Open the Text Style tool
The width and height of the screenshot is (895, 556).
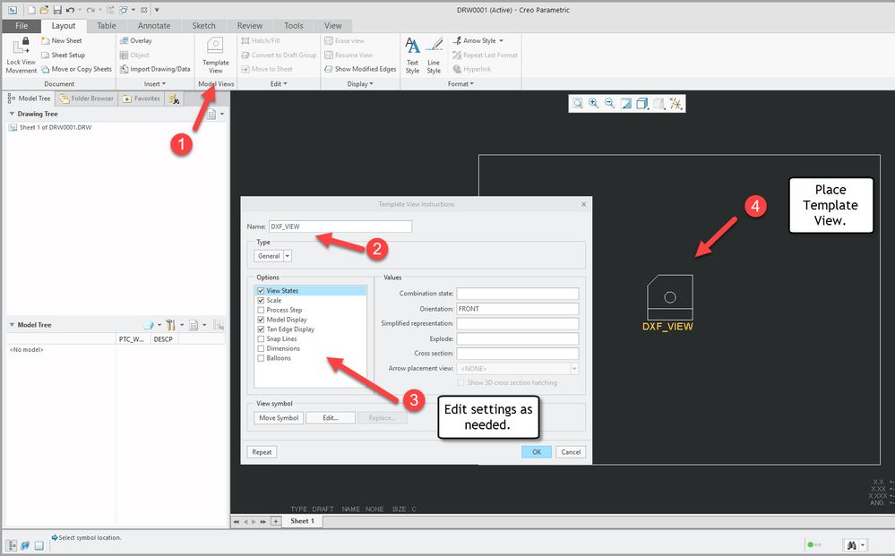pyautogui.click(x=412, y=56)
